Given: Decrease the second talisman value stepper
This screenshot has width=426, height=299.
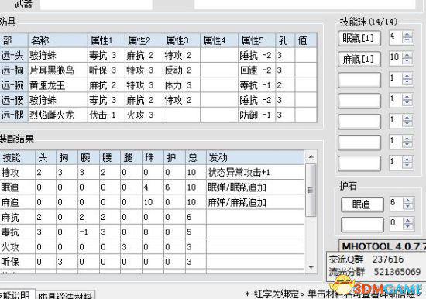Looking at the screenshot, I should click(407, 226).
